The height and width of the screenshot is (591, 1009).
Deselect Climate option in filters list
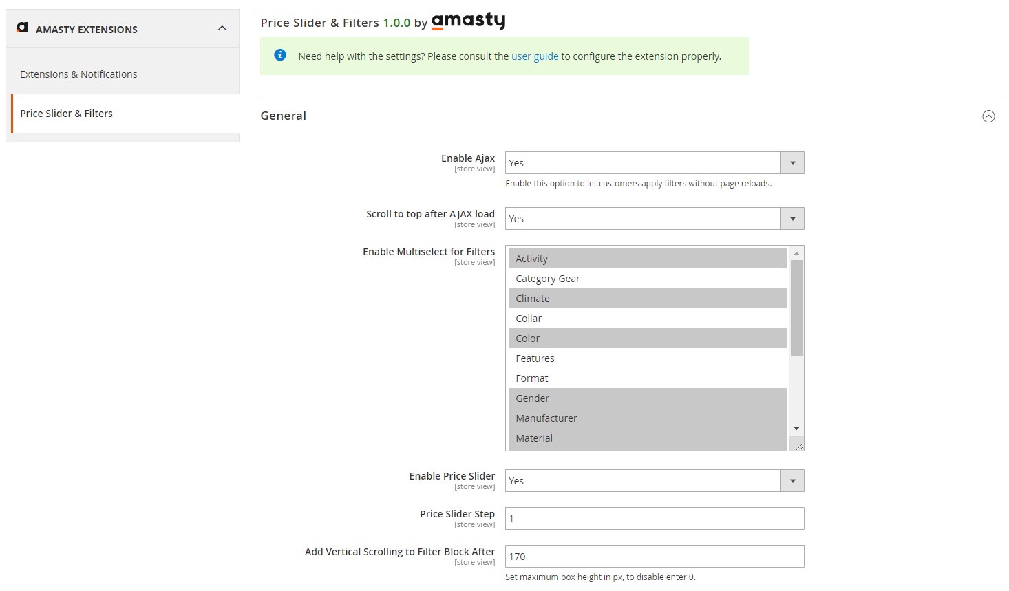[x=533, y=299]
